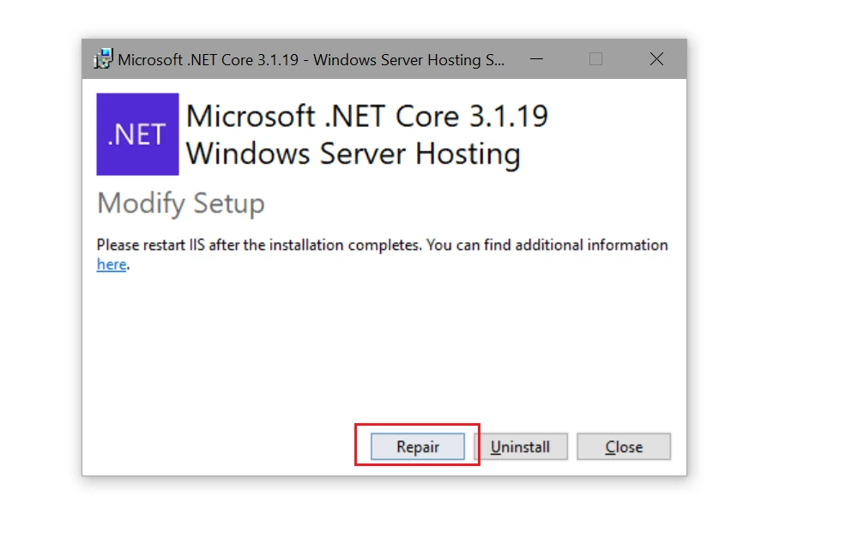Dismiss the dialog with the Close button
Image resolution: width=846 pixels, height=539 pixels.
pyautogui.click(x=624, y=446)
